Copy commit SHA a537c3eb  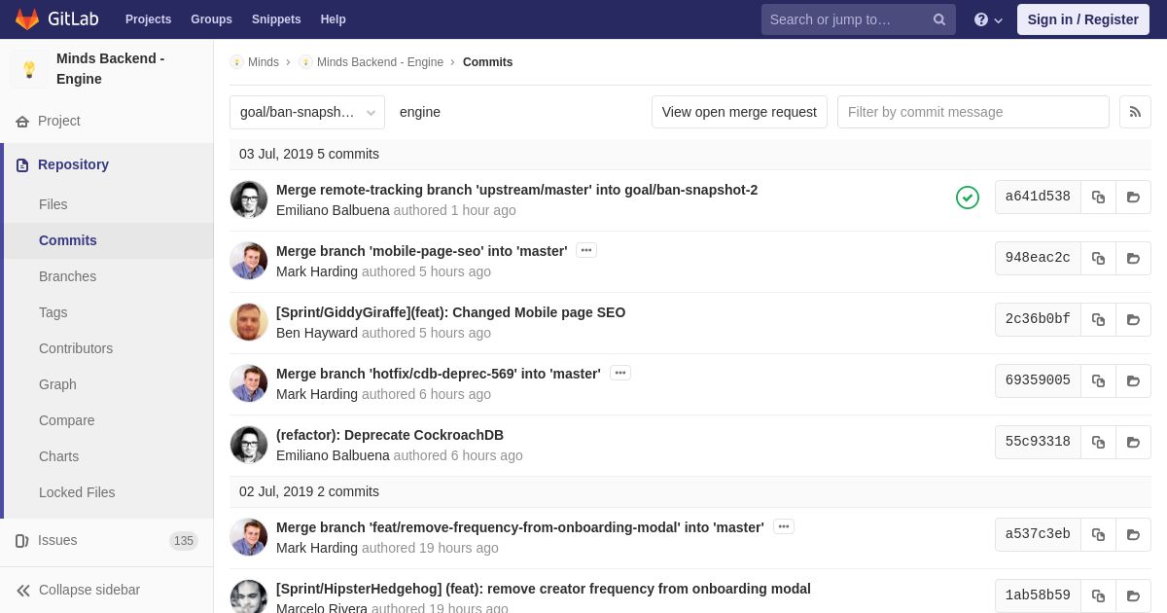point(1098,534)
